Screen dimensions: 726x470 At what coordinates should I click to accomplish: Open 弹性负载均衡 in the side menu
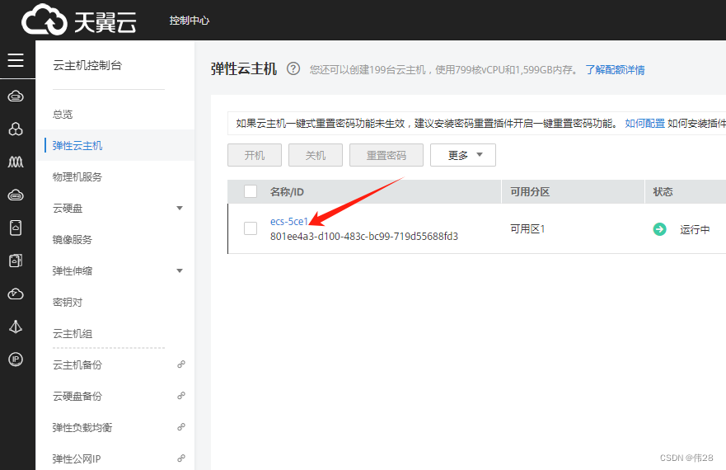(x=82, y=427)
